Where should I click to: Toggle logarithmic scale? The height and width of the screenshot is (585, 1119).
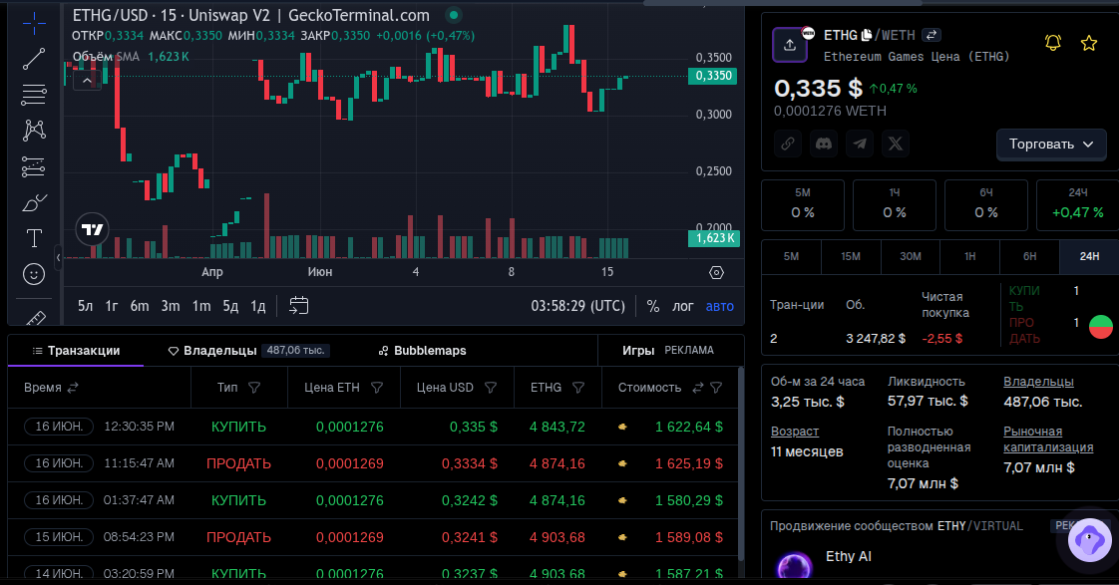click(x=683, y=306)
